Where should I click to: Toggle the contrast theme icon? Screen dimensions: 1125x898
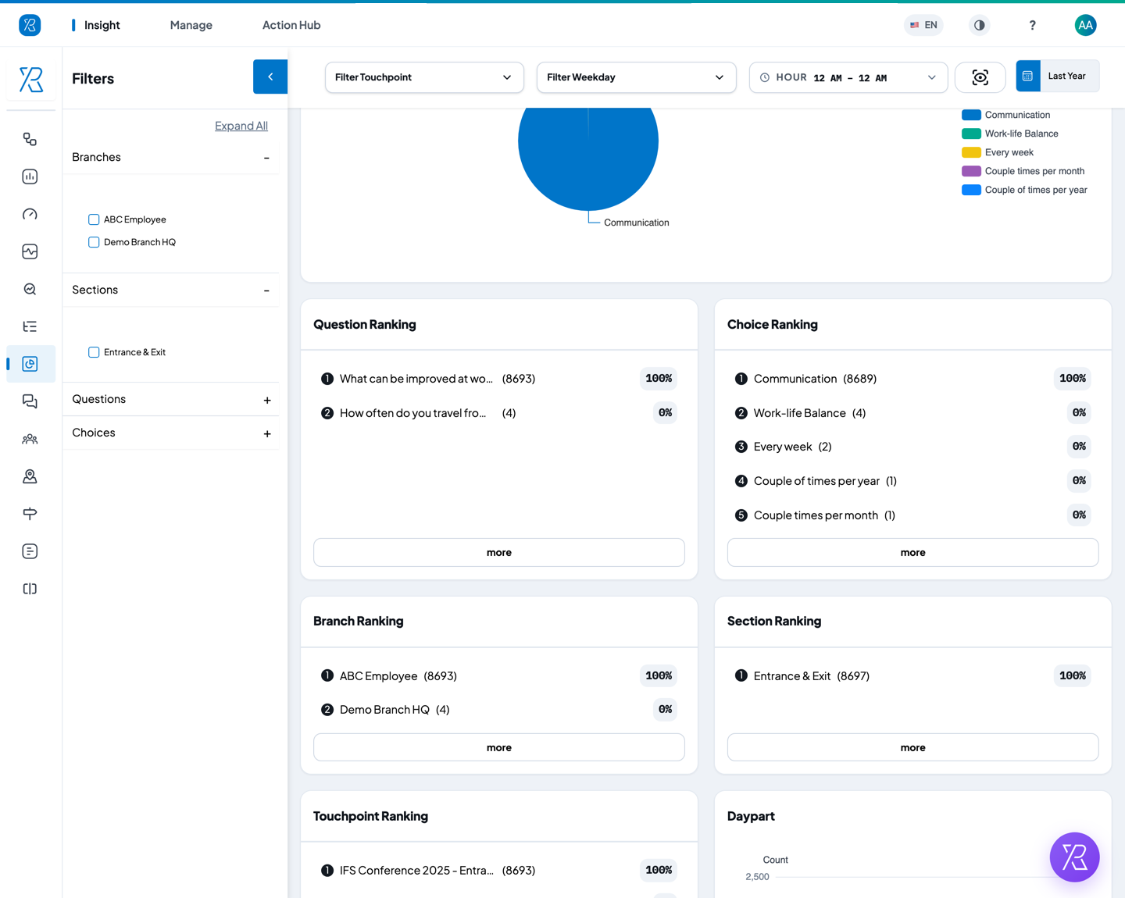[979, 25]
